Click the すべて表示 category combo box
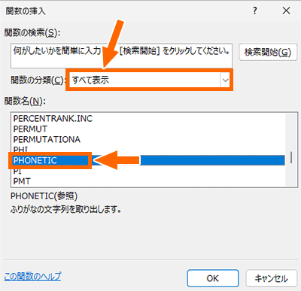 (150, 80)
